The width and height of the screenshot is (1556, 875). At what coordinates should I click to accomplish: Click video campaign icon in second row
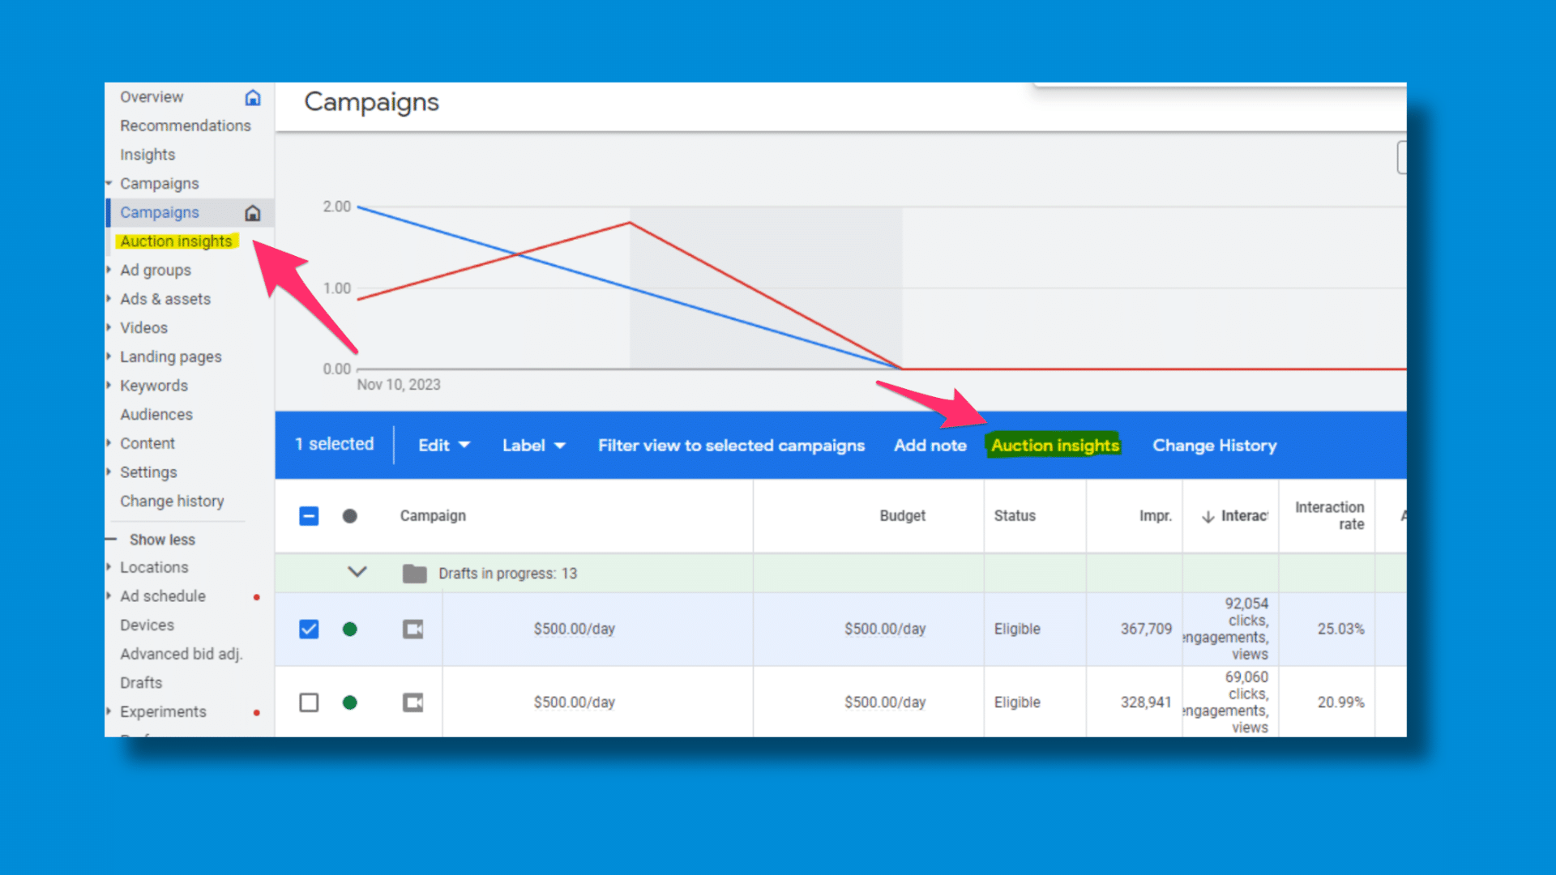click(x=413, y=702)
